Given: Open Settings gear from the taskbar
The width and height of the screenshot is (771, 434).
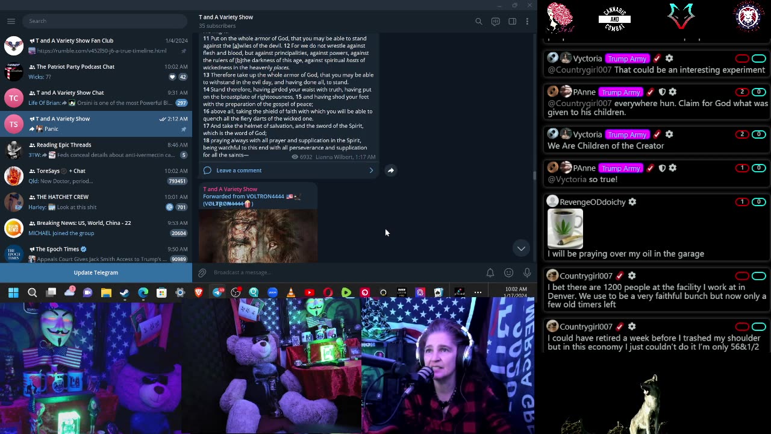Looking at the screenshot, I should click(x=179, y=292).
